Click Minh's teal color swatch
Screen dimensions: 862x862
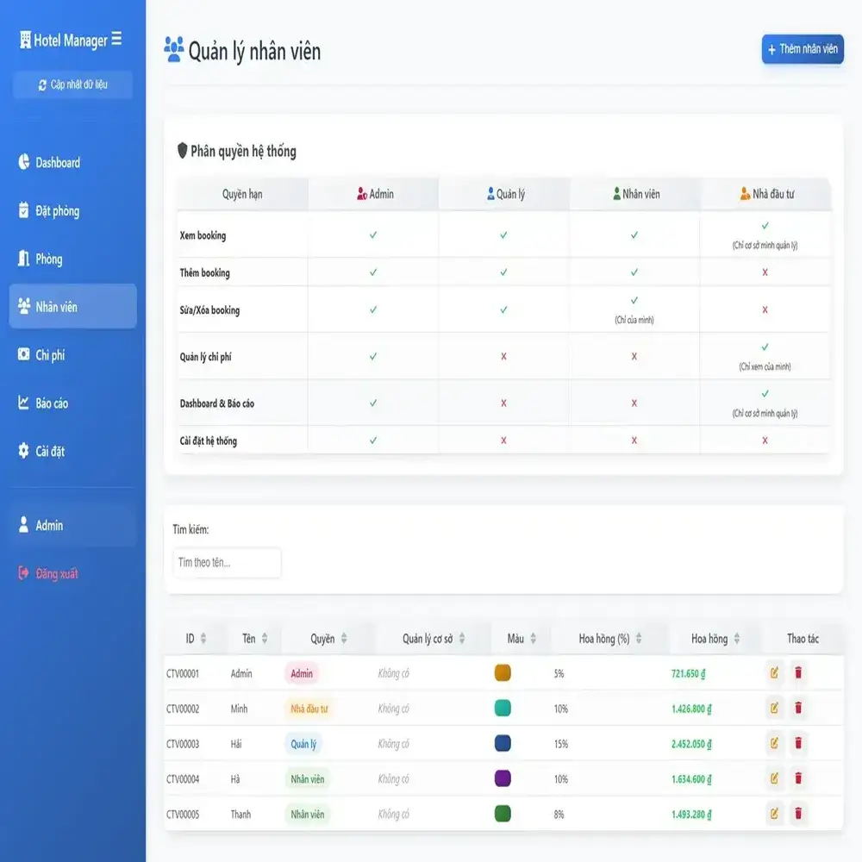(x=503, y=709)
